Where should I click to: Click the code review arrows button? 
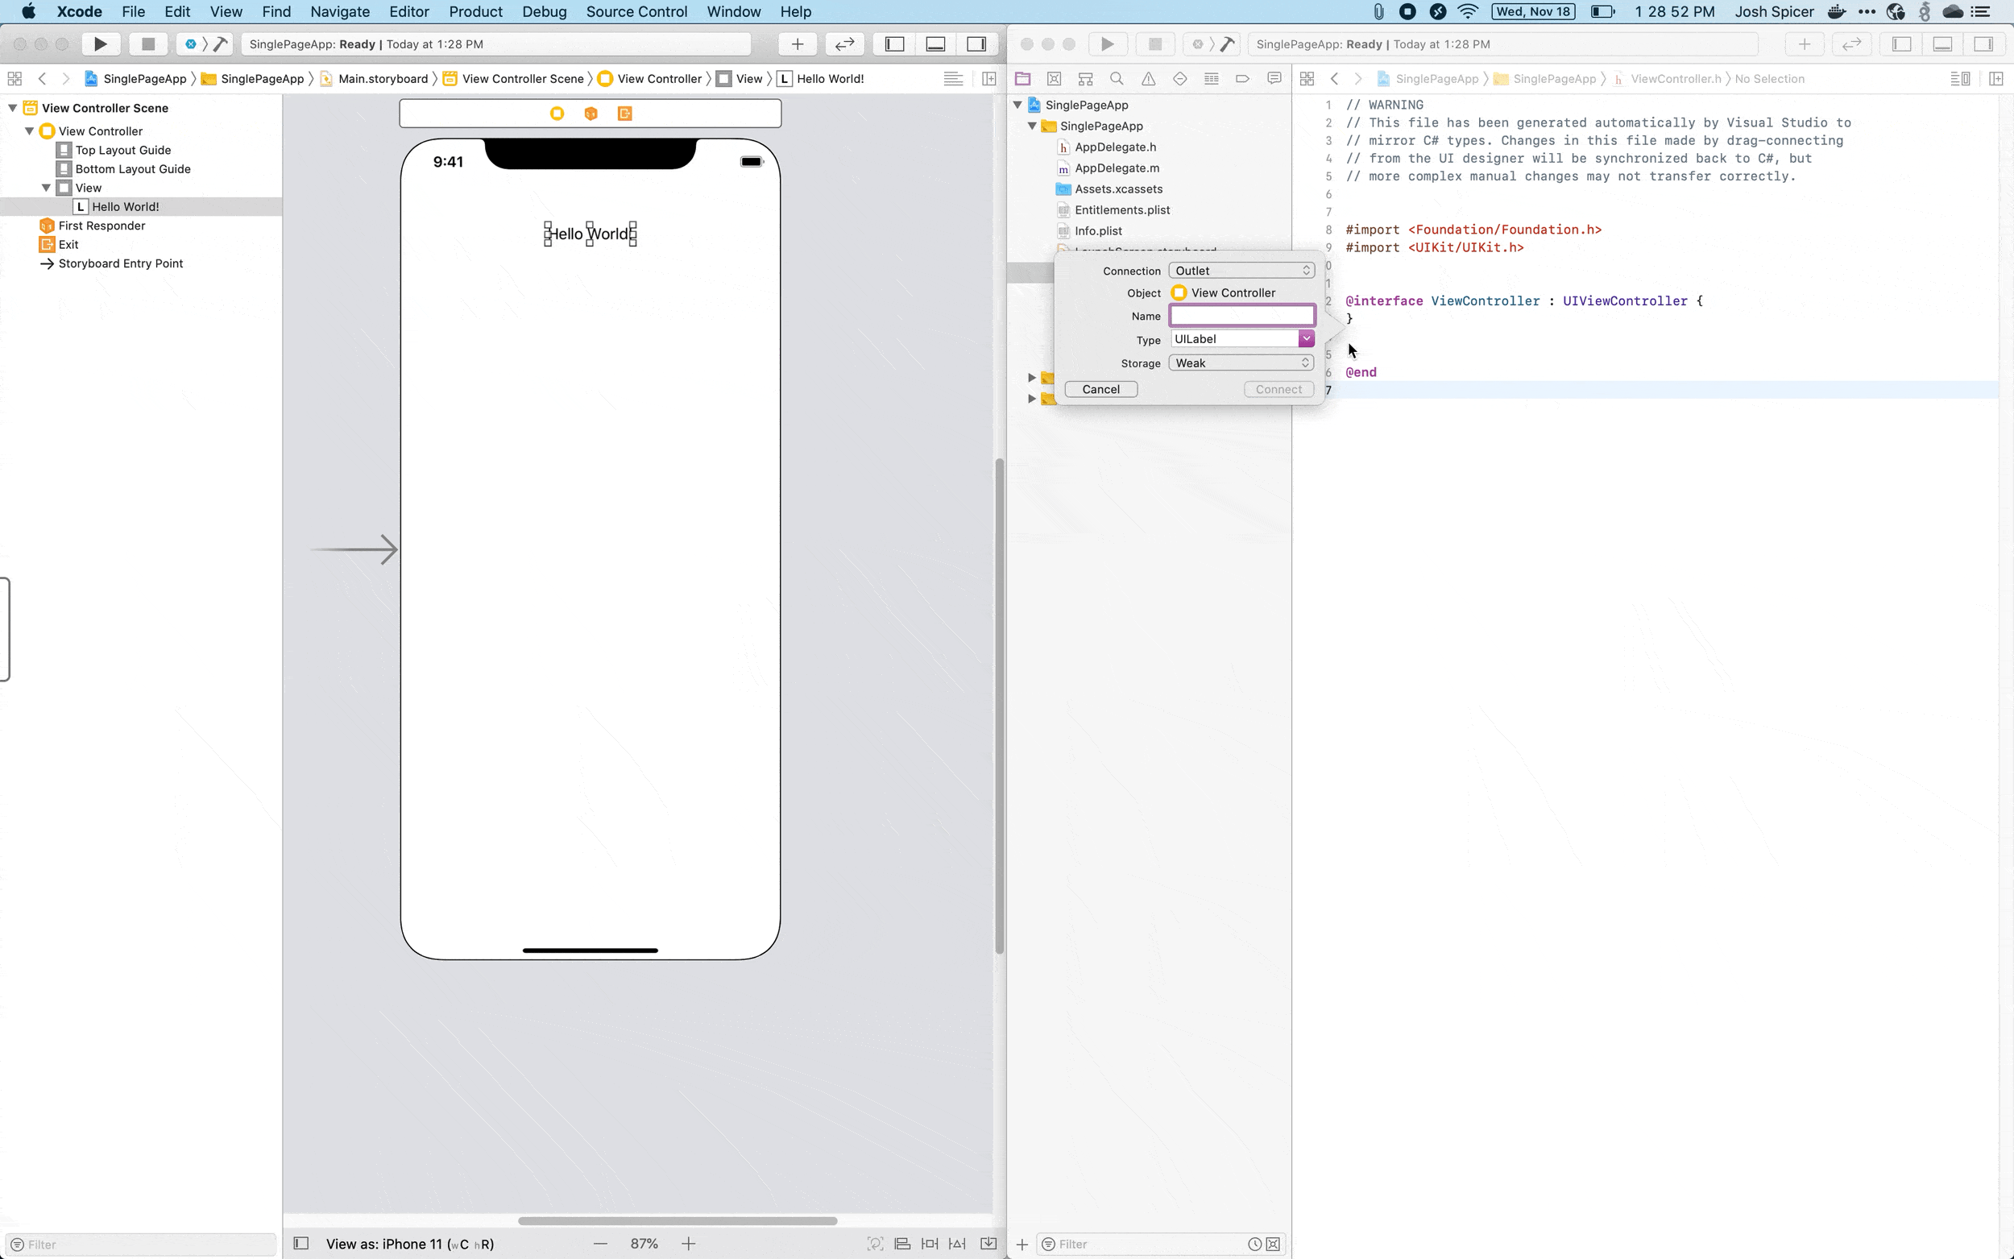[x=844, y=44]
